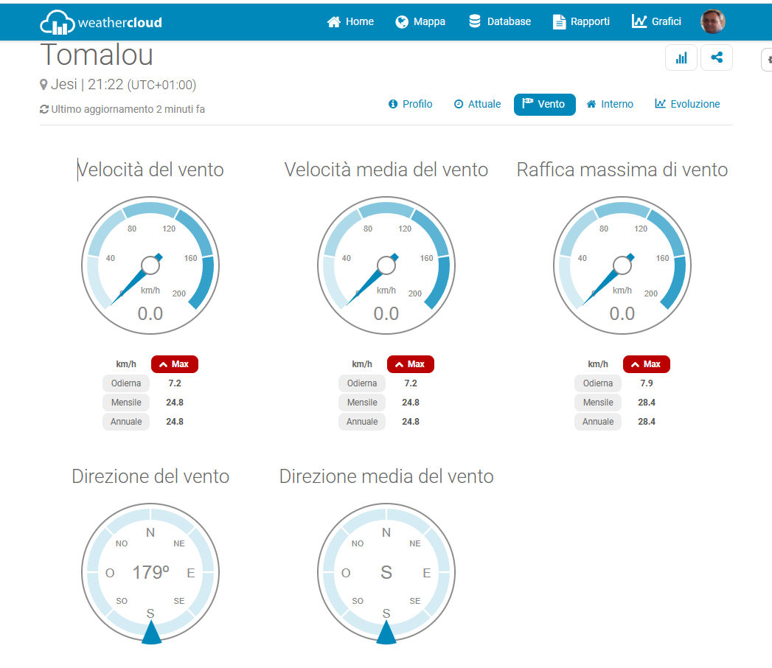The image size is (772, 668).
Task: Select the Interno tab
Action: click(x=609, y=104)
